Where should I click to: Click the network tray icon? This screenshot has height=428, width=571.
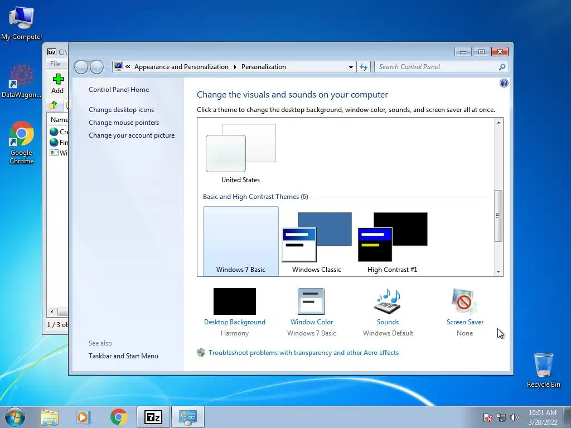click(x=501, y=417)
